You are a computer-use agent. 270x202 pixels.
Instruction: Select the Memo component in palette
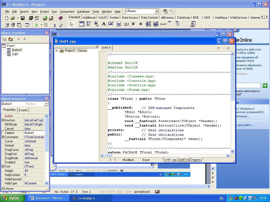118,24
